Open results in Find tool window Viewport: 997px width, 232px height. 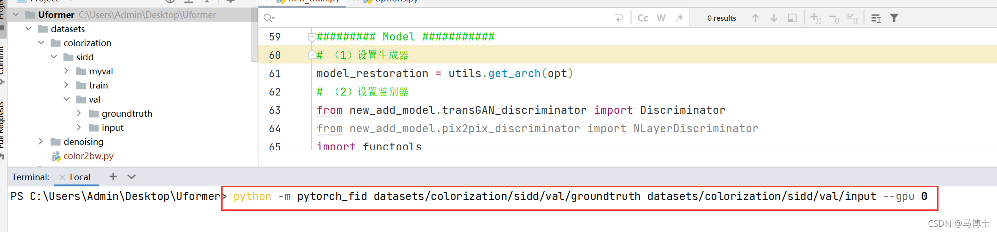[x=792, y=18]
